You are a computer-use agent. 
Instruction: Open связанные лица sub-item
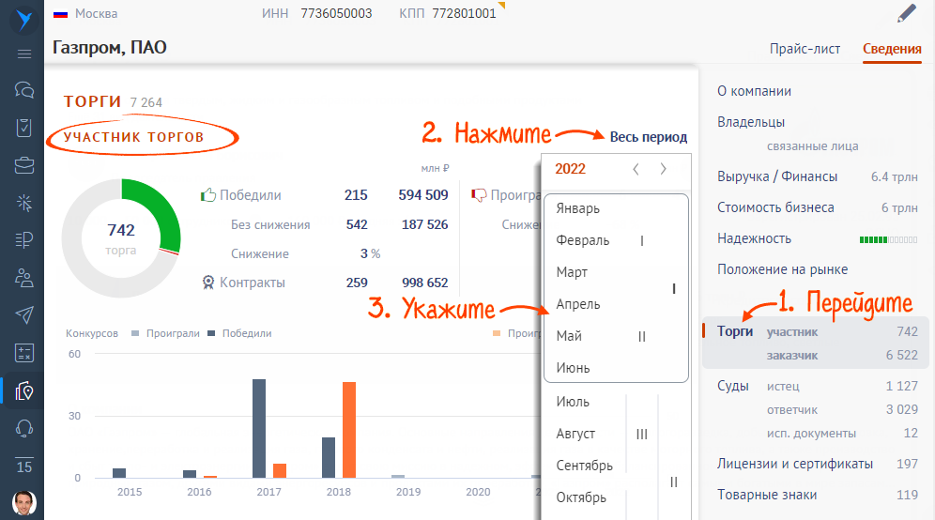(x=812, y=146)
